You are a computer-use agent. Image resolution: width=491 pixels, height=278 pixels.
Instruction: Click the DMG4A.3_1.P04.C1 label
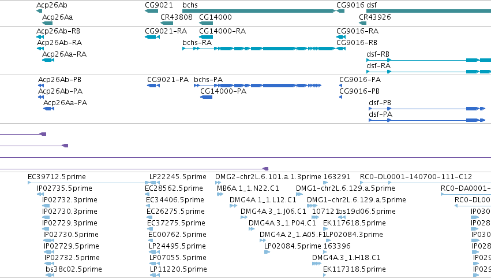coord(282,224)
